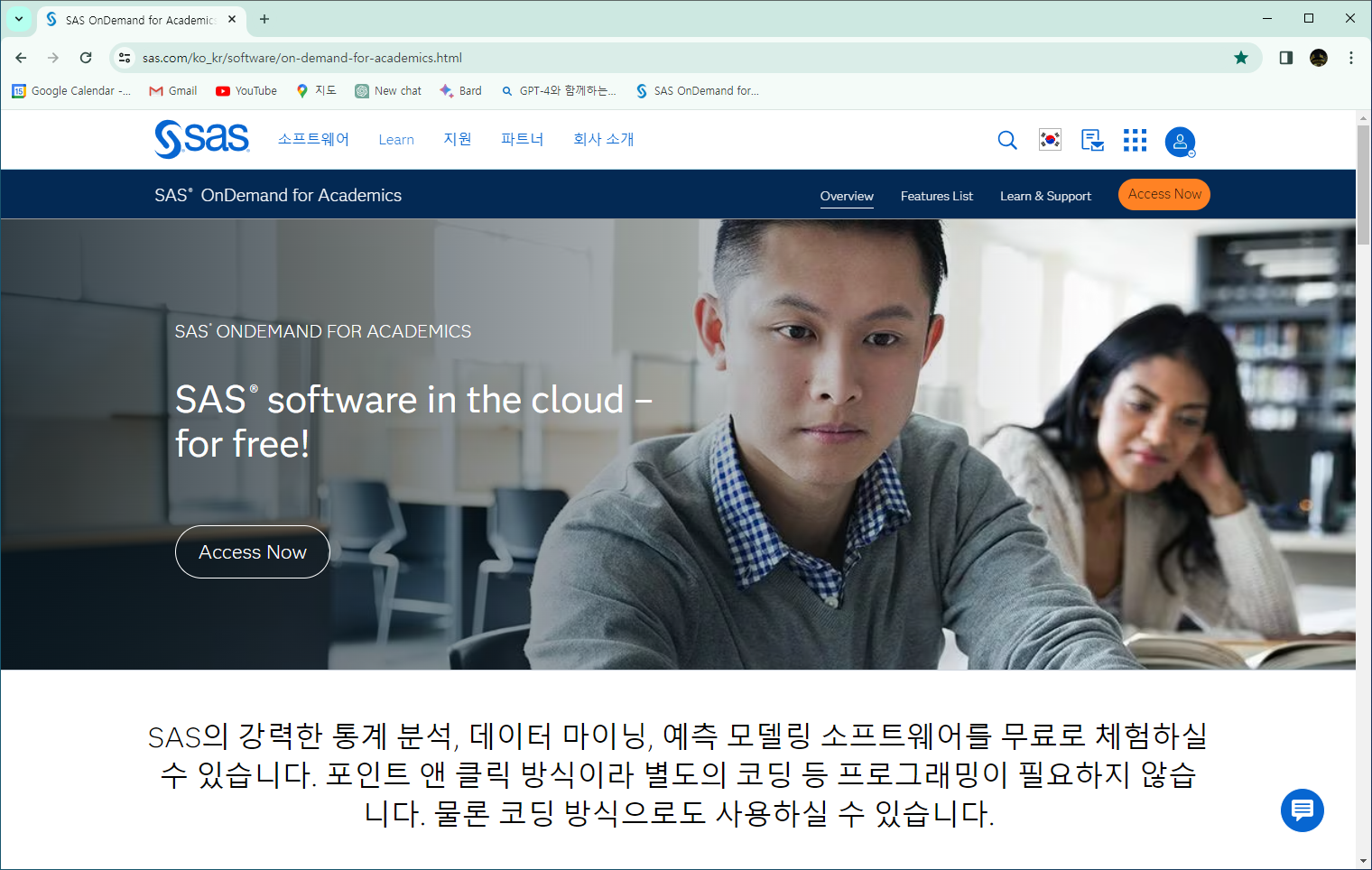Open the 파트너 menu
1372x870 pixels.
click(x=523, y=139)
